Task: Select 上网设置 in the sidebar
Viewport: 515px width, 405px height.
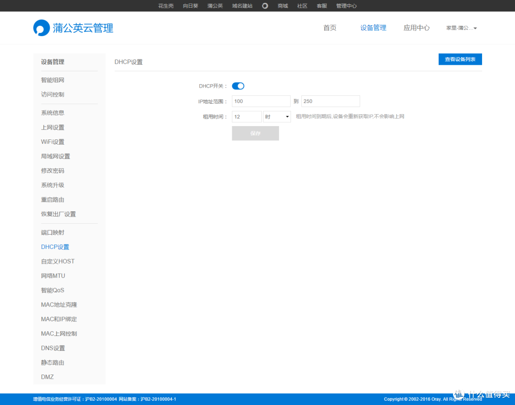Action: 52,128
